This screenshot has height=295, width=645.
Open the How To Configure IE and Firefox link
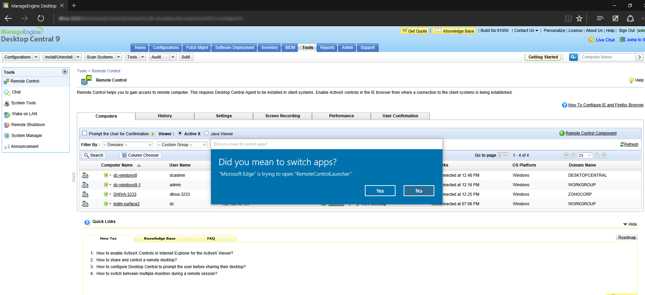(606, 105)
